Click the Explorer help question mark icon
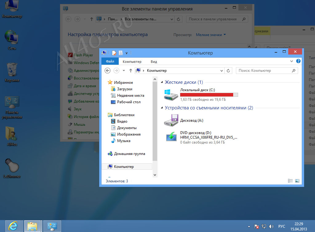Screen dimensions: 315x232 (x=298, y=61)
